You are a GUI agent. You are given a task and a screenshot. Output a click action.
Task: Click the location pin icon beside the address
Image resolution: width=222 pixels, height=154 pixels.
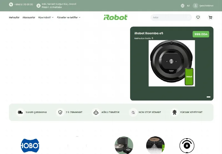(38, 6)
